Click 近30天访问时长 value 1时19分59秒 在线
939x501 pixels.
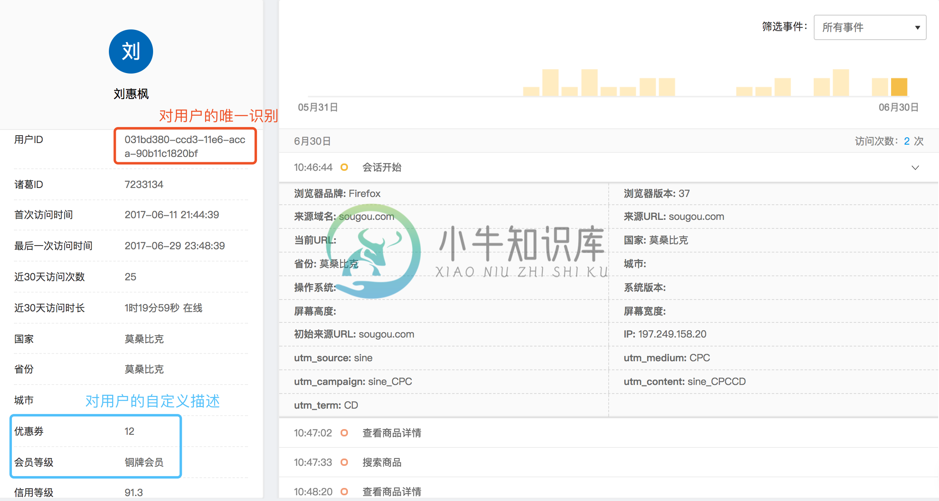[x=163, y=308]
